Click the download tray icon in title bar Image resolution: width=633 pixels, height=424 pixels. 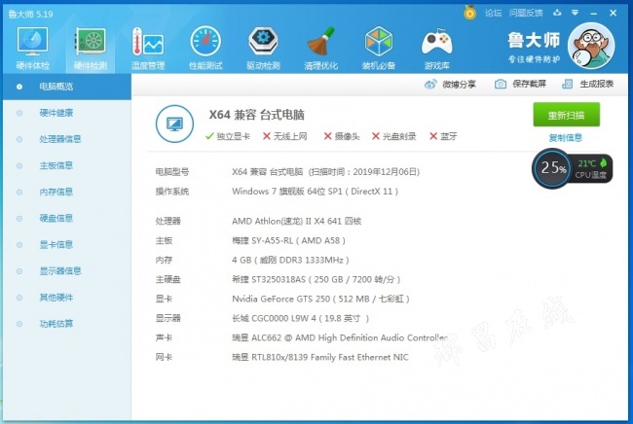click(x=557, y=13)
